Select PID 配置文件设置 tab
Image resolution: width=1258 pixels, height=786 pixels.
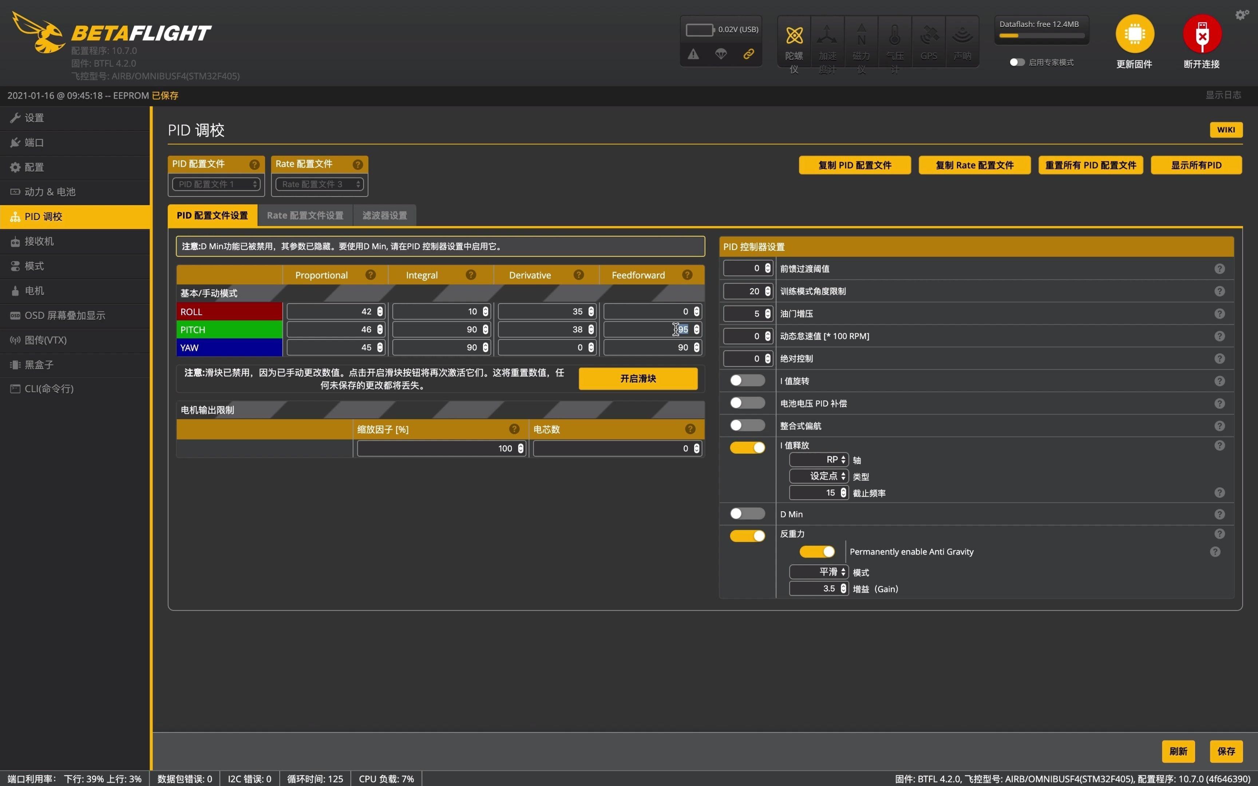[213, 215]
